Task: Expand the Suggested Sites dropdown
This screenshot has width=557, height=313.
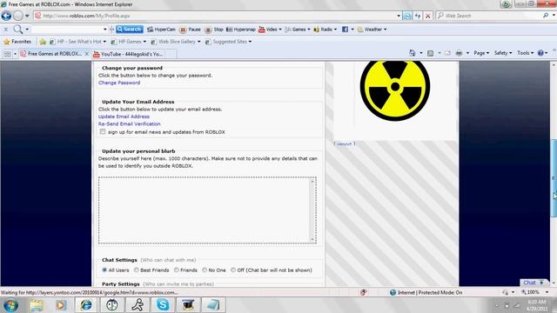Action: click(x=250, y=42)
